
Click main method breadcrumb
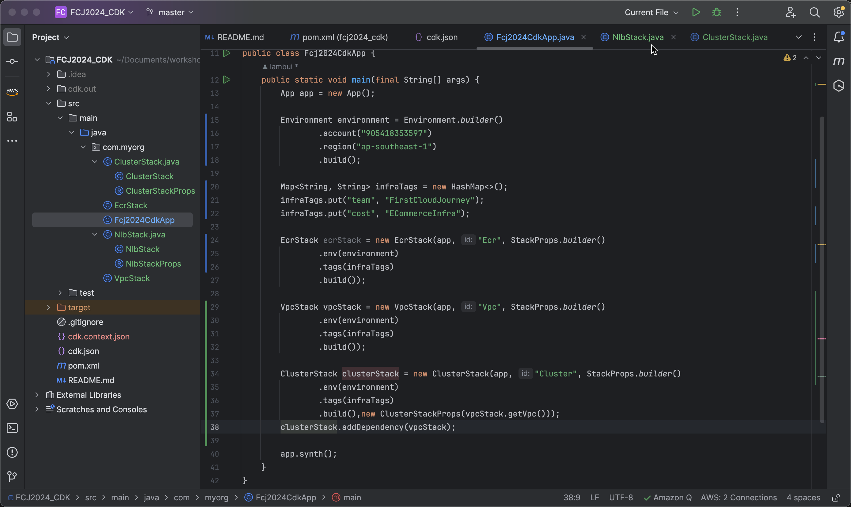click(x=347, y=497)
